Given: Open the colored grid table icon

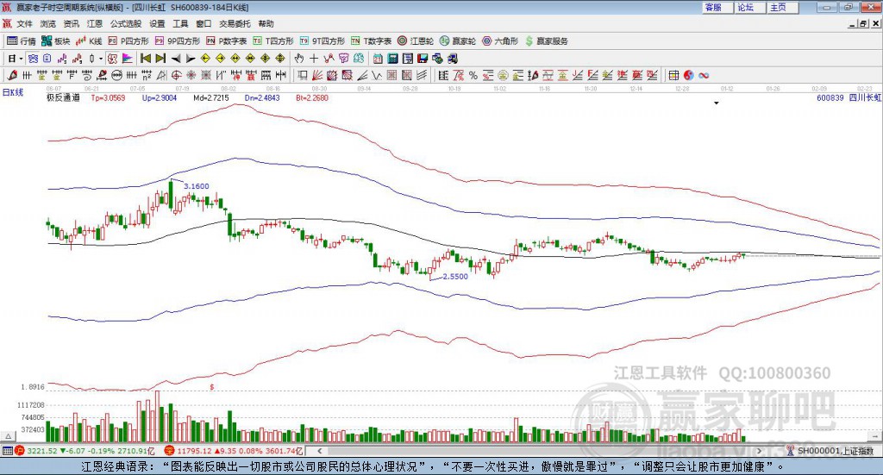Looking at the screenshot, I should 674,75.
